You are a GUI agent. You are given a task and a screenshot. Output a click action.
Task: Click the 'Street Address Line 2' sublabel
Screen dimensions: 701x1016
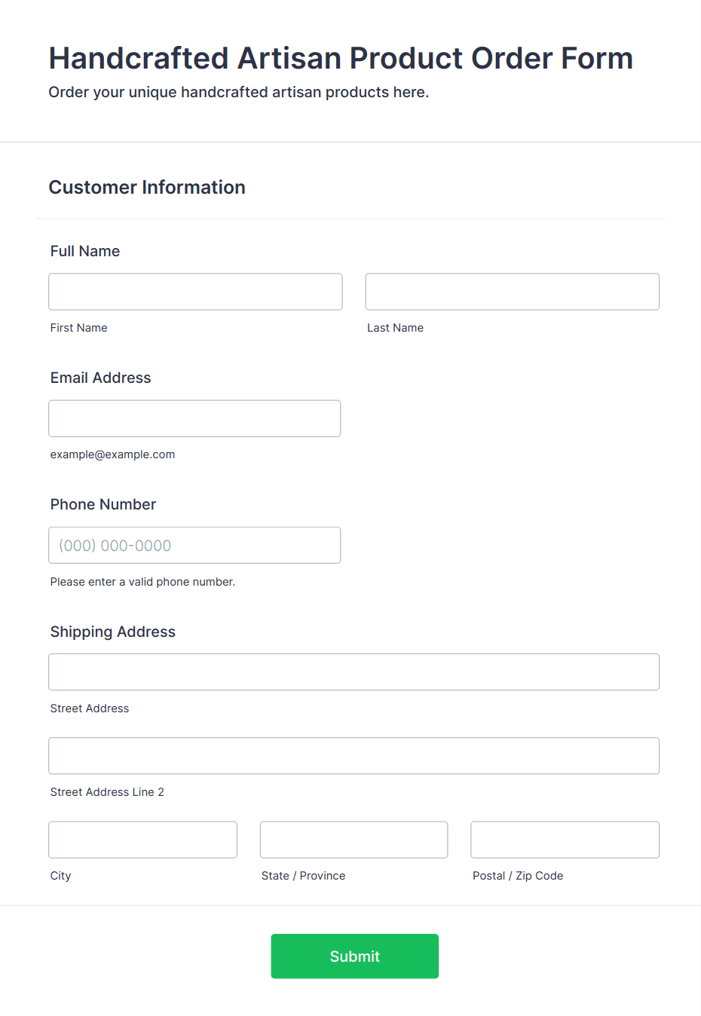(107, 792)
